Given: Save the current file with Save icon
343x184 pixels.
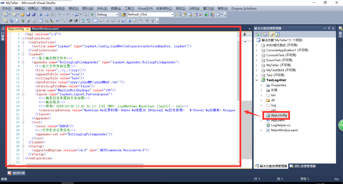Looking at the screenshot, I should click(x=28, y=14).
